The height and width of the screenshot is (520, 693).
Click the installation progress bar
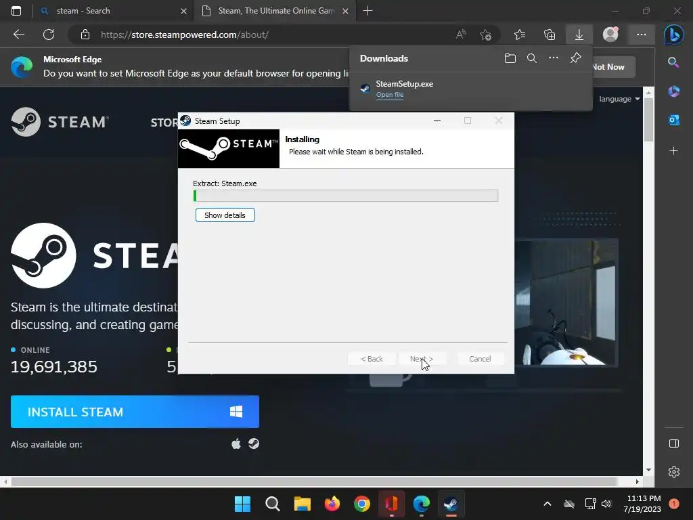click(346, 196)
